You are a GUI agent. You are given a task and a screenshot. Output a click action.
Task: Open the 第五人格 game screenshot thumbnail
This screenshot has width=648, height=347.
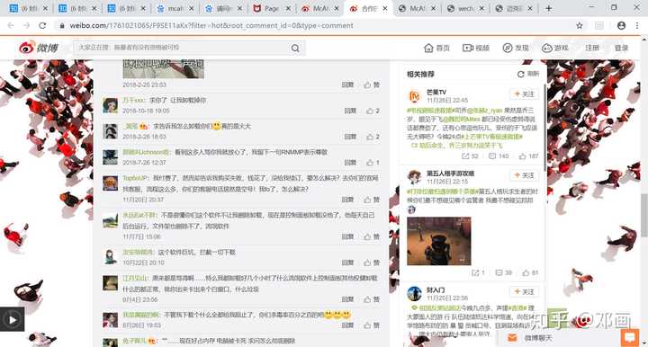pos(439,241)
